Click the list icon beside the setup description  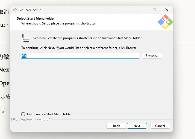[x=26, y=38]
